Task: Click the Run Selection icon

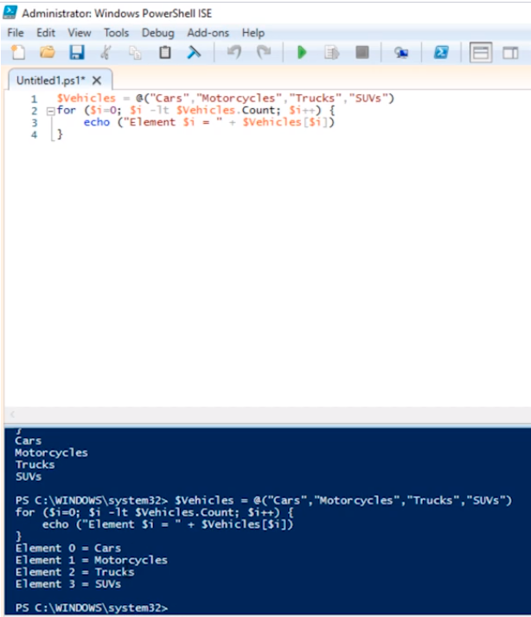Action: tap(331, 53)
